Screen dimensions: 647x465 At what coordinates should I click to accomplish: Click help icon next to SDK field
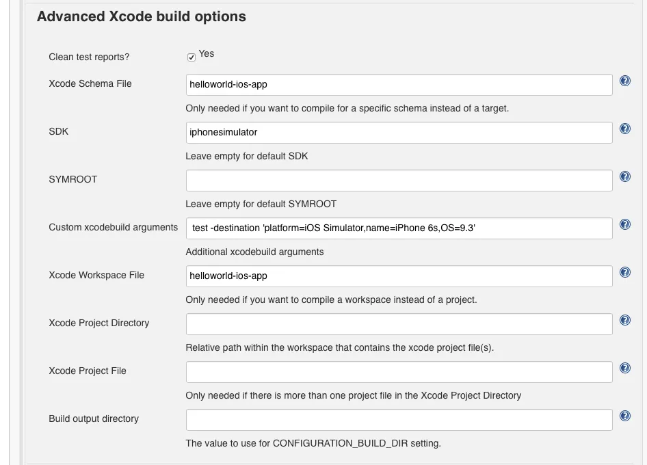(624, 129)
